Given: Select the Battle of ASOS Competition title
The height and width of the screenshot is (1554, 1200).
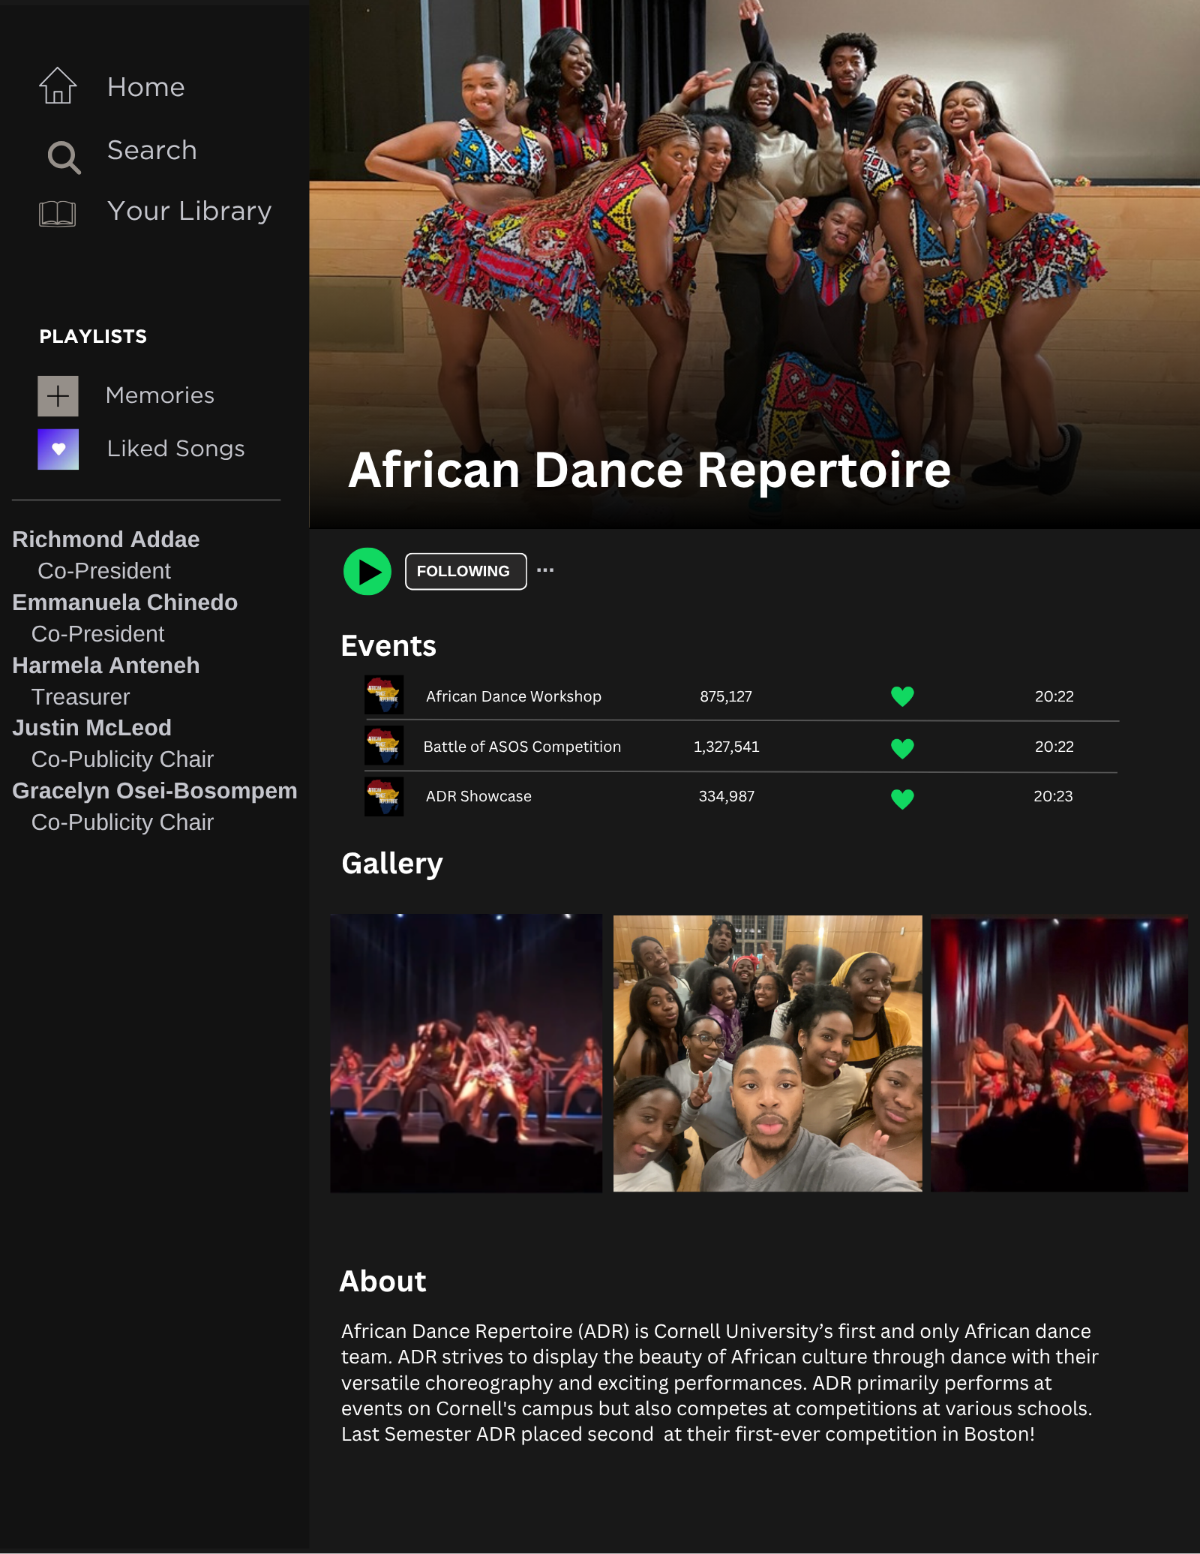Looking at the screenshot, I should click(522, 747).
